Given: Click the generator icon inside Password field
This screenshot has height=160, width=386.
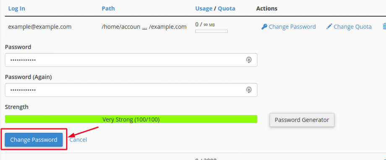Looking at the screenshot, I should [x=249, y=60].
